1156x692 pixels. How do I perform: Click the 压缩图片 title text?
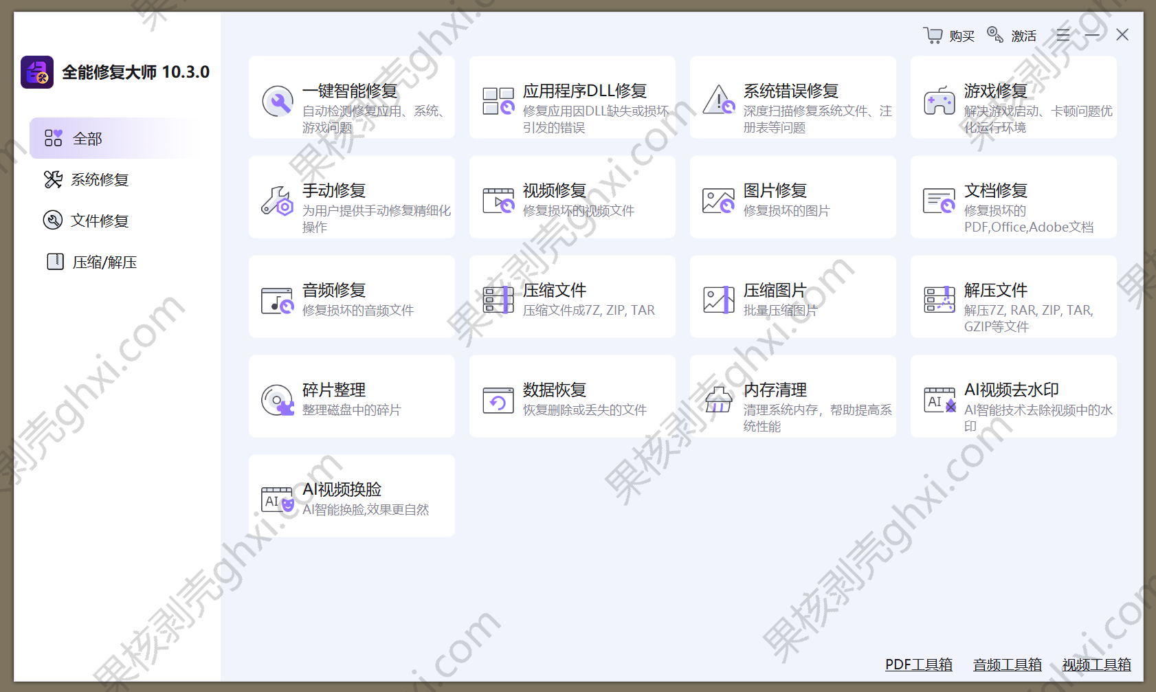[x=775, y=290]
